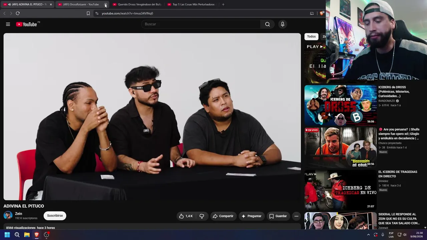
Task: Open ICEBERG de DROSS video title
Action: pos(394,92)
